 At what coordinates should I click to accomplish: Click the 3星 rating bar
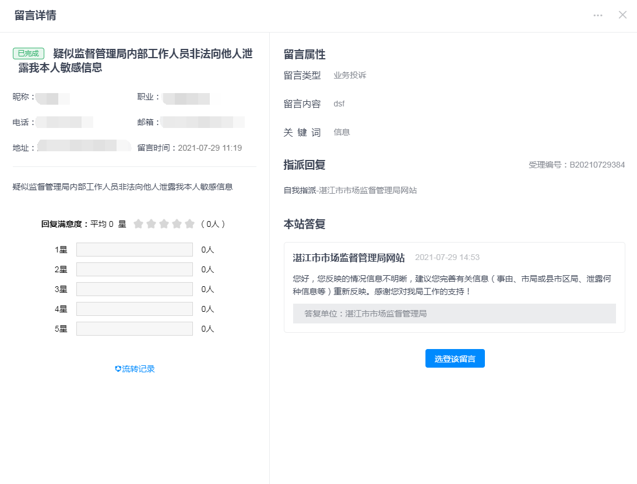click(134, 289)
